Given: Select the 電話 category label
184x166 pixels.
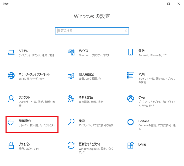Looking at the screenshot, I should tap(141, 51).
